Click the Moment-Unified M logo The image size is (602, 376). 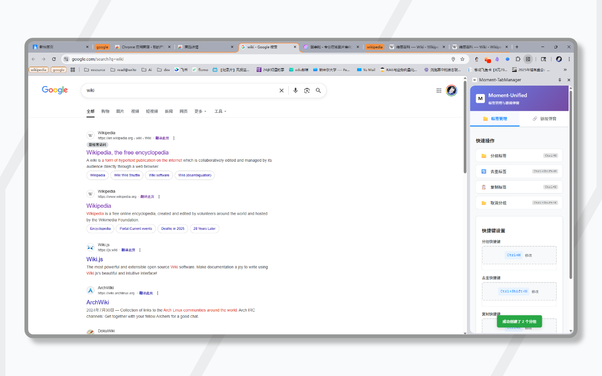480,98
